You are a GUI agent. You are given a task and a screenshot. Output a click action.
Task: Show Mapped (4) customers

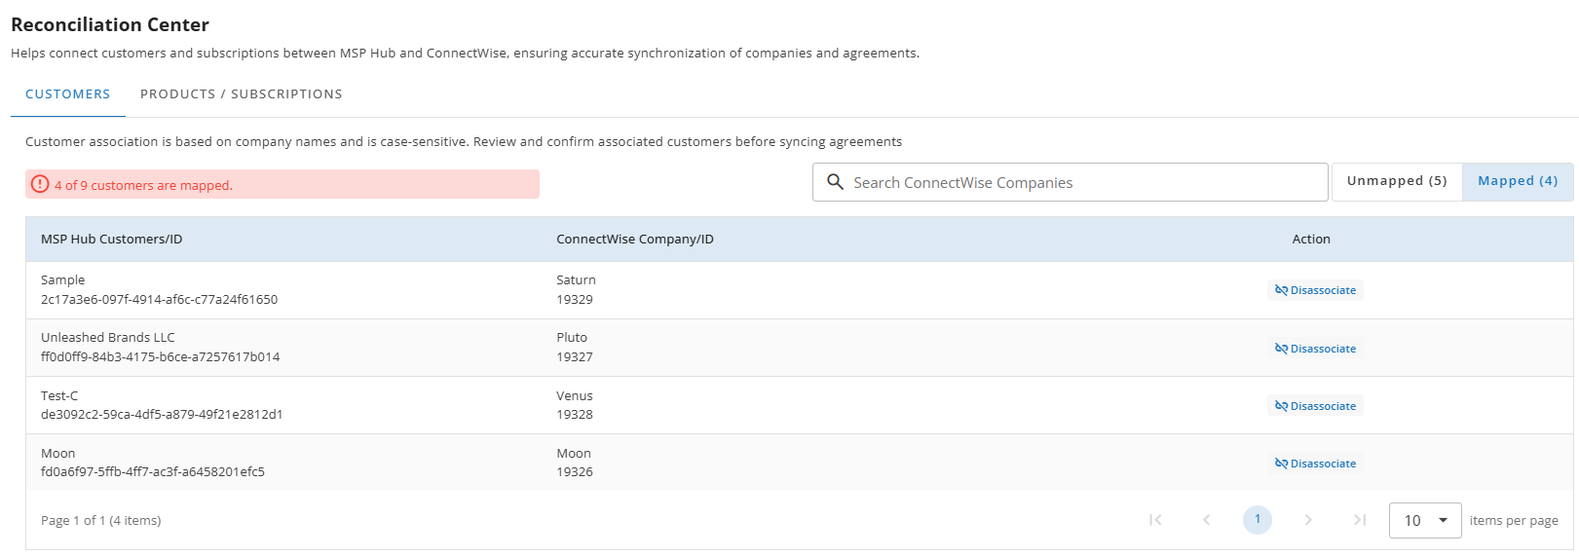tap(1518, 181)
